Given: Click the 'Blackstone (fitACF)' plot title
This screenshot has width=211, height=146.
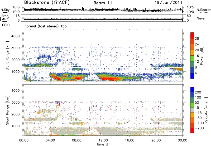Looking at the screenshot, I should point(47,2).
